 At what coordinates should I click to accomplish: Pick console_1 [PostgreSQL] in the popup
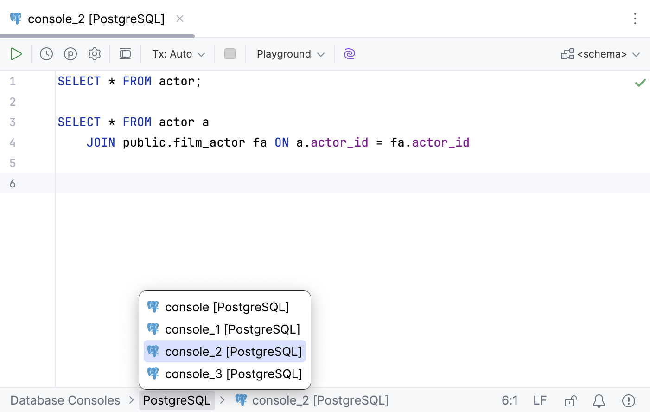(x=232, y=329)
